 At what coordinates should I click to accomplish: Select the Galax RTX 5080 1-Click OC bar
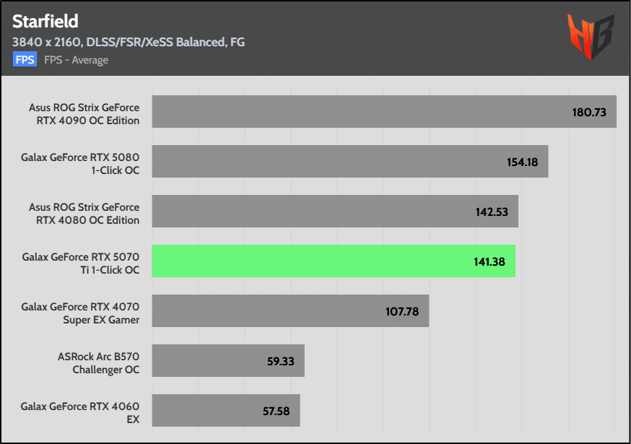pyautogui.click(x=350, y=162)
